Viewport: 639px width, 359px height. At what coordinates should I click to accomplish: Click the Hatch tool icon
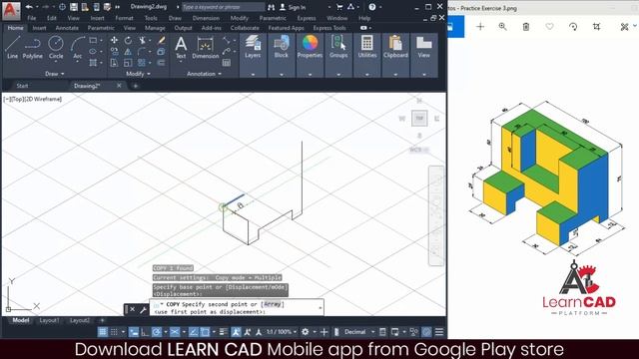point(93,63)
